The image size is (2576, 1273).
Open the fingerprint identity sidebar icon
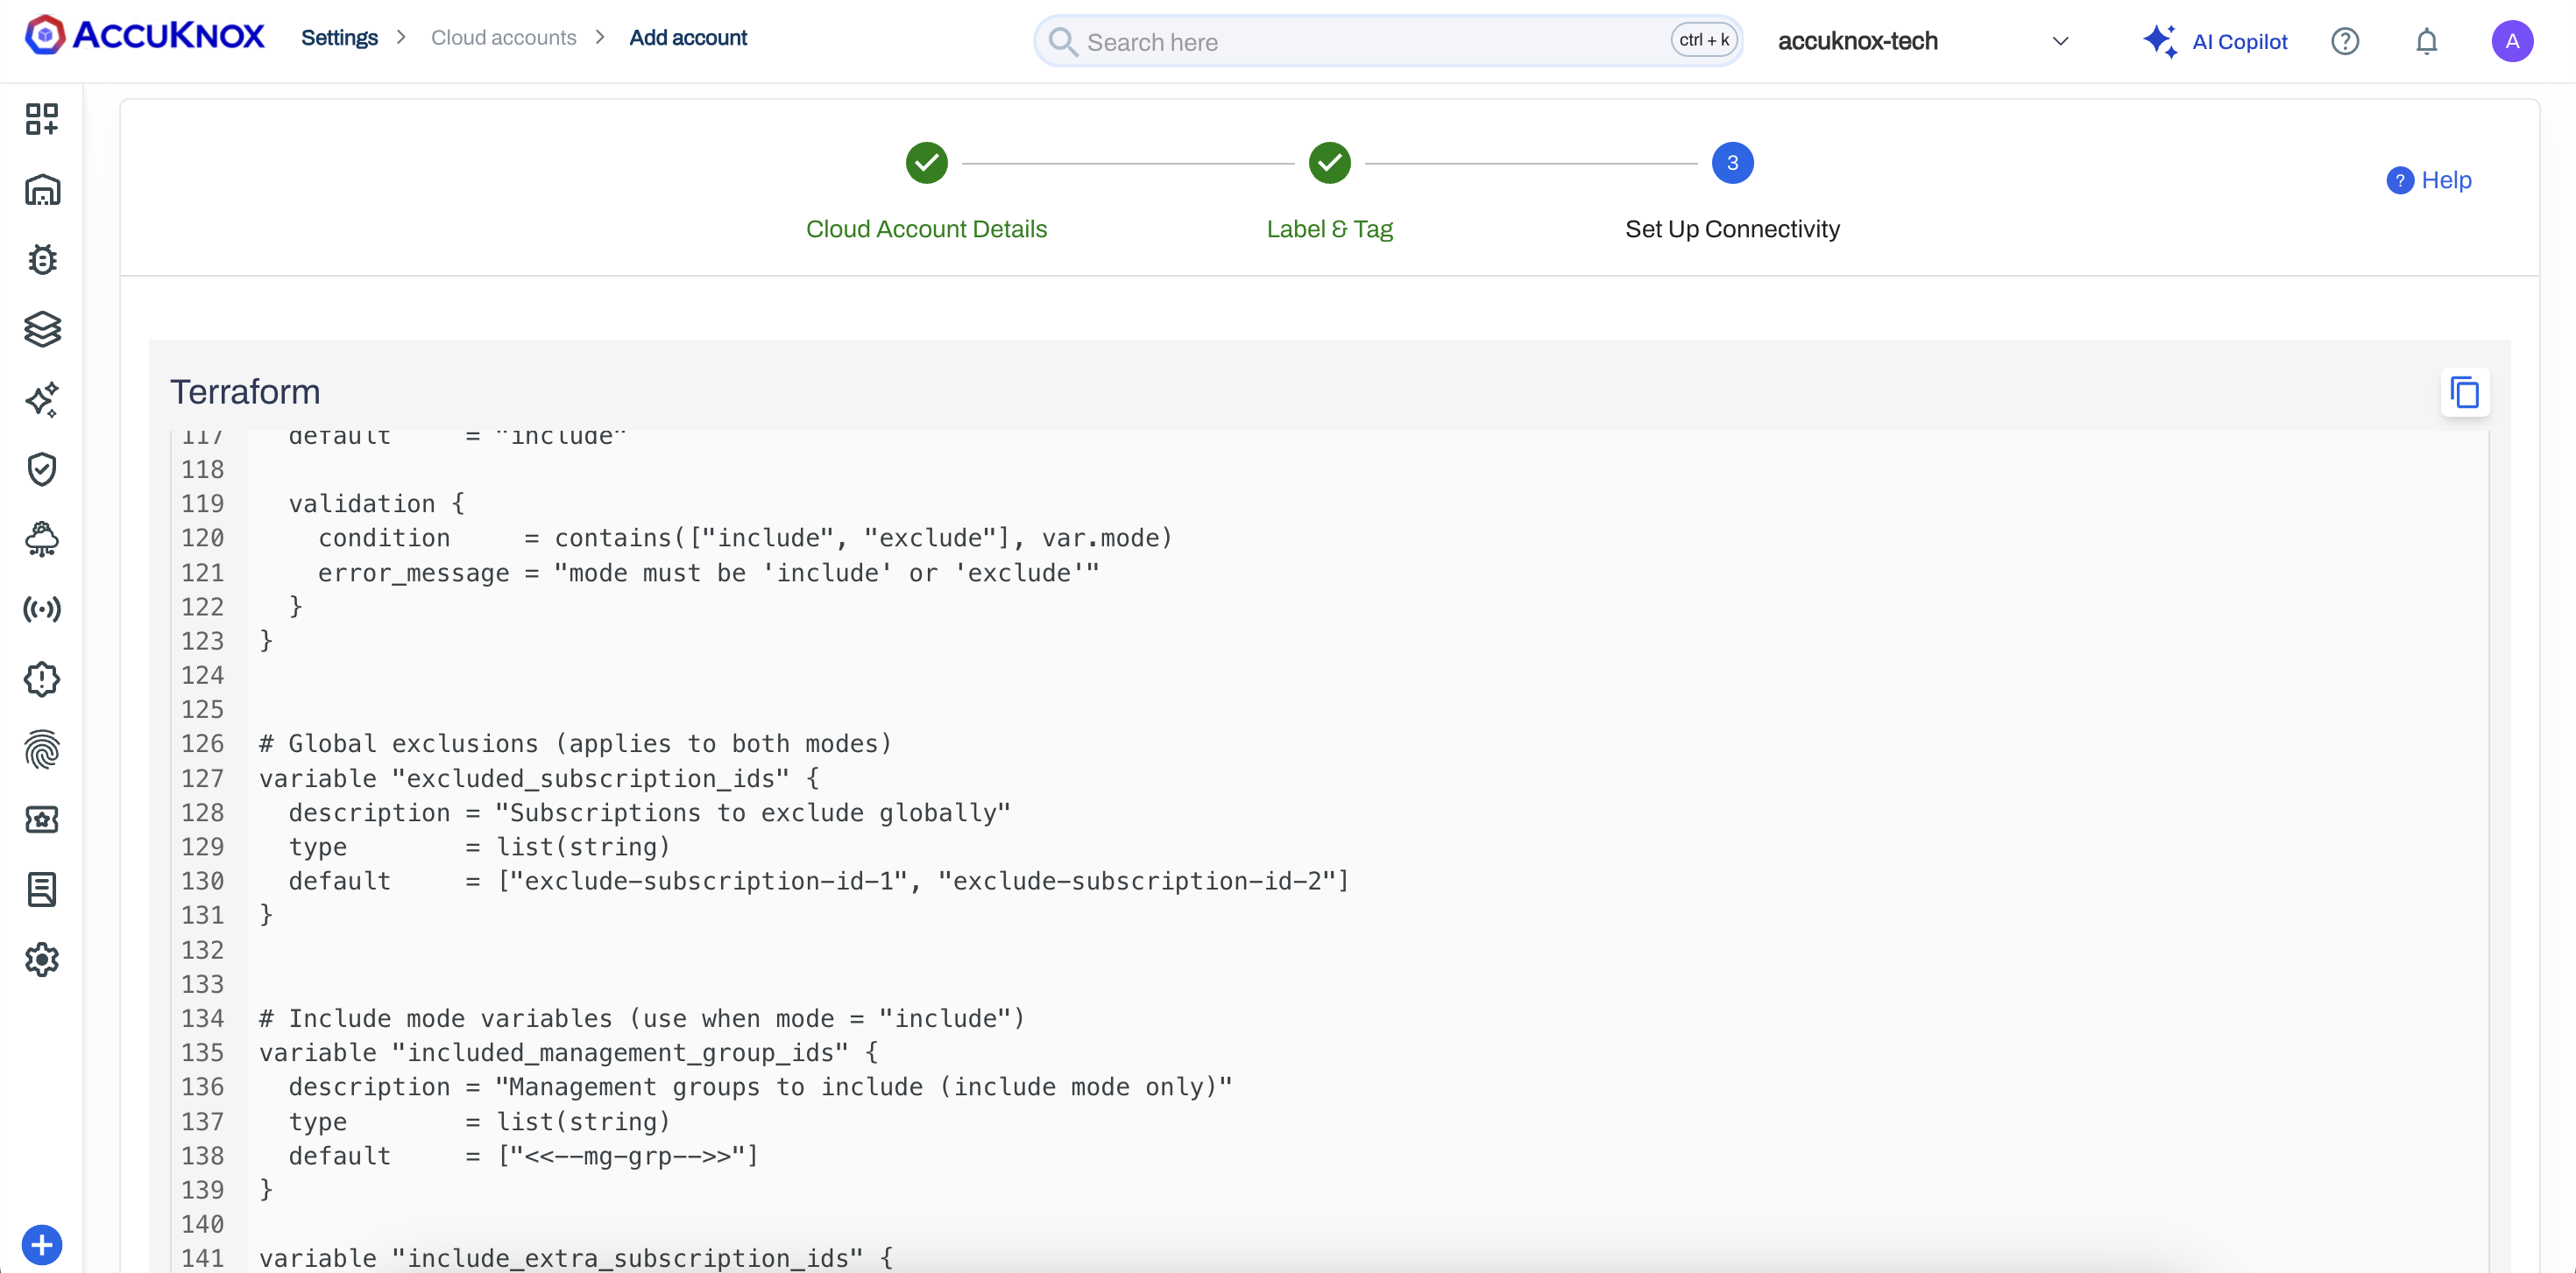42,749
